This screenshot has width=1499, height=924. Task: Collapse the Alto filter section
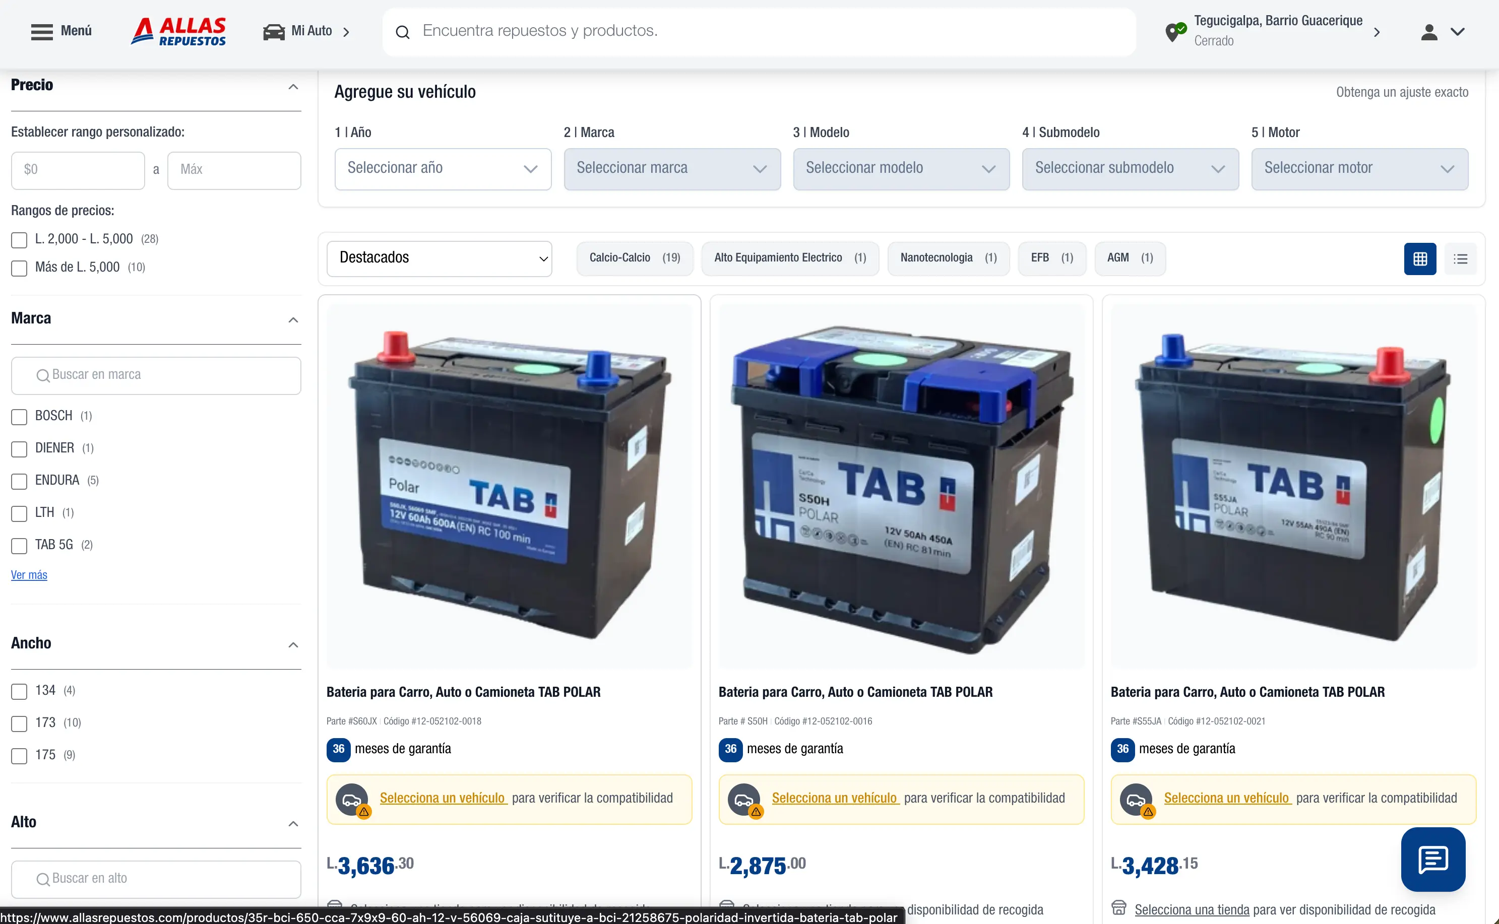[293, 824]
